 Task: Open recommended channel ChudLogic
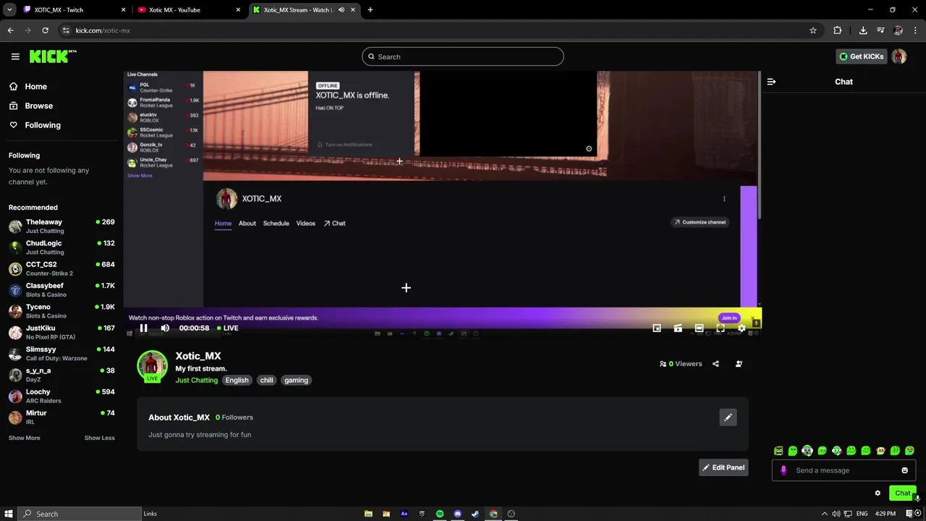point(61,247)
